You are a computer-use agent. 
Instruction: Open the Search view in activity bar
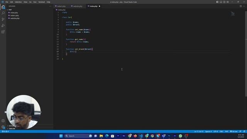[x=3, y=13]
